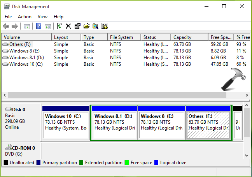The image size is (252, 177).
Task: Sort by the Capacity column header
Action: click(190, 37)
